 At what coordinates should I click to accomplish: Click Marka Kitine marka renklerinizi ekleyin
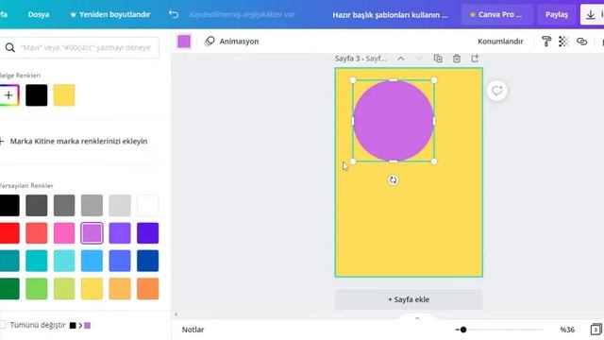78,141
